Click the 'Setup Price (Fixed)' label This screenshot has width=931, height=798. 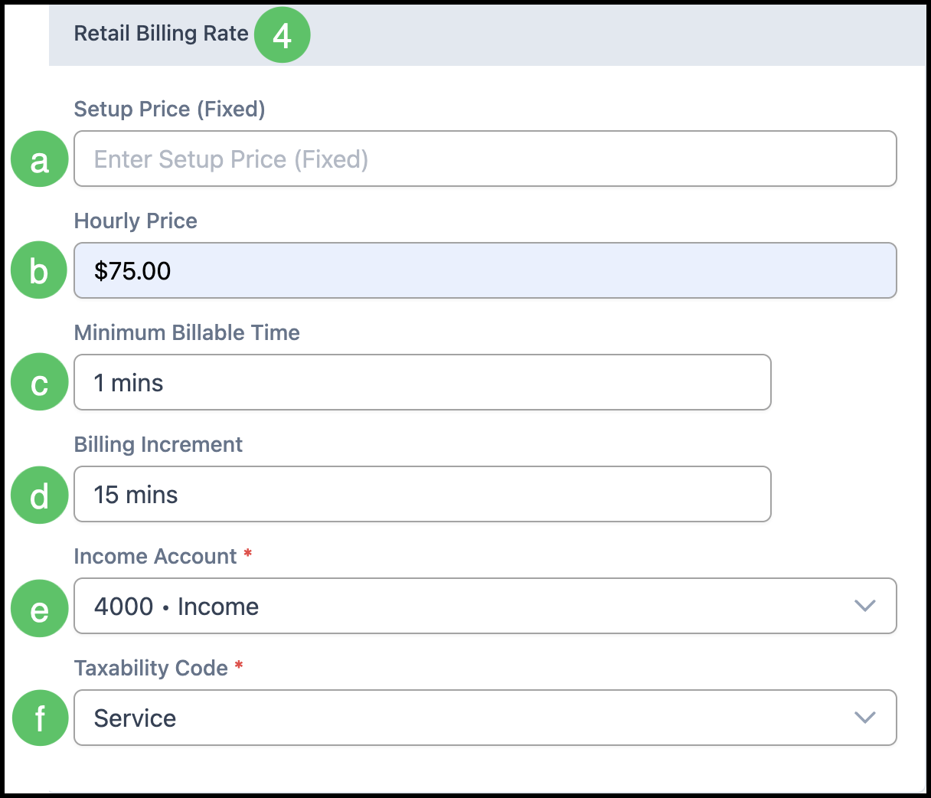point(169,109)
